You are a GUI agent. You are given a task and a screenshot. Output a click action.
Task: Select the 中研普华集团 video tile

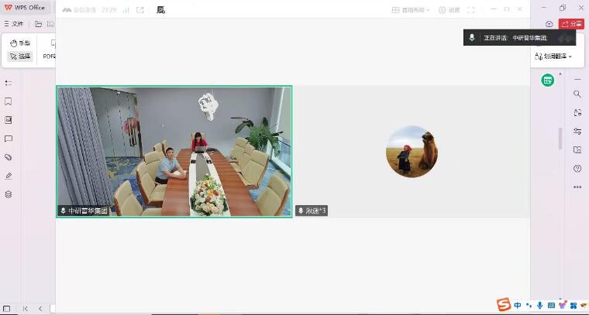click(174, 151)
